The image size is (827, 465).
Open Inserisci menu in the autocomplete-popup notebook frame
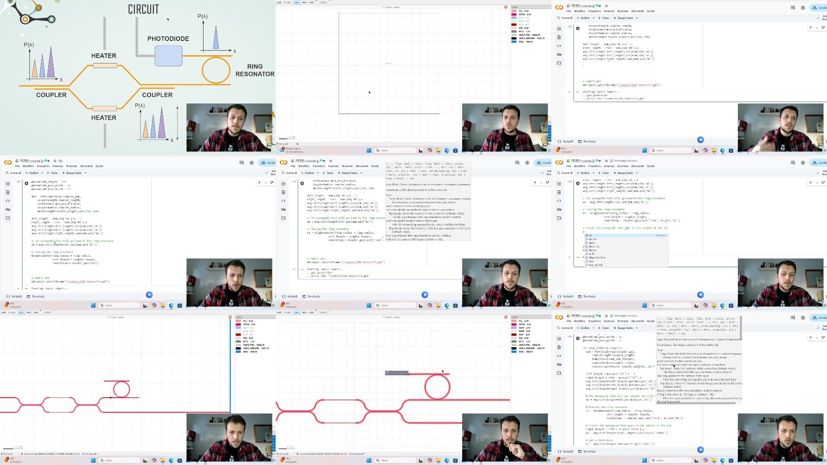point(609,166)
